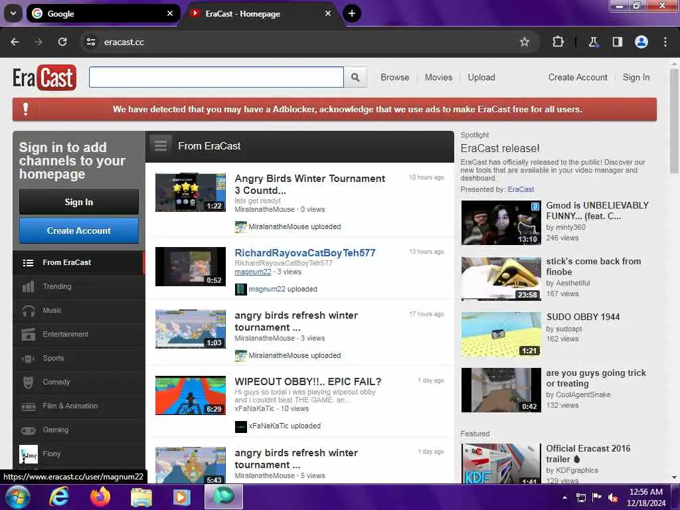Click the adblocker warning banner
This screenshot has height=510, width=680.
pos(335,110)
